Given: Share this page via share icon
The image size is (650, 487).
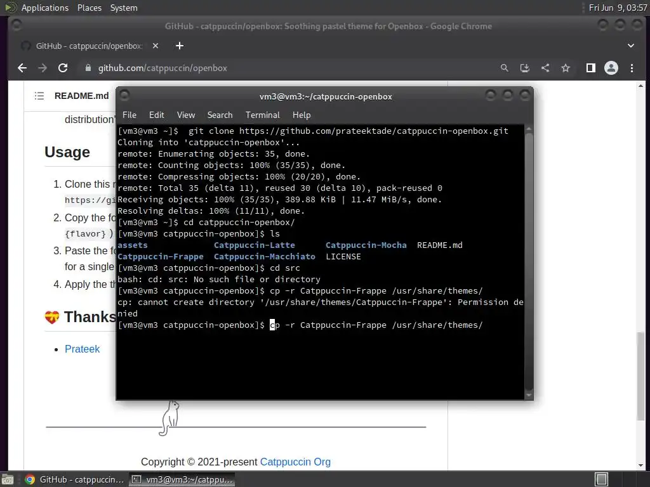Looking at the screenshot, I should (545, 68).
